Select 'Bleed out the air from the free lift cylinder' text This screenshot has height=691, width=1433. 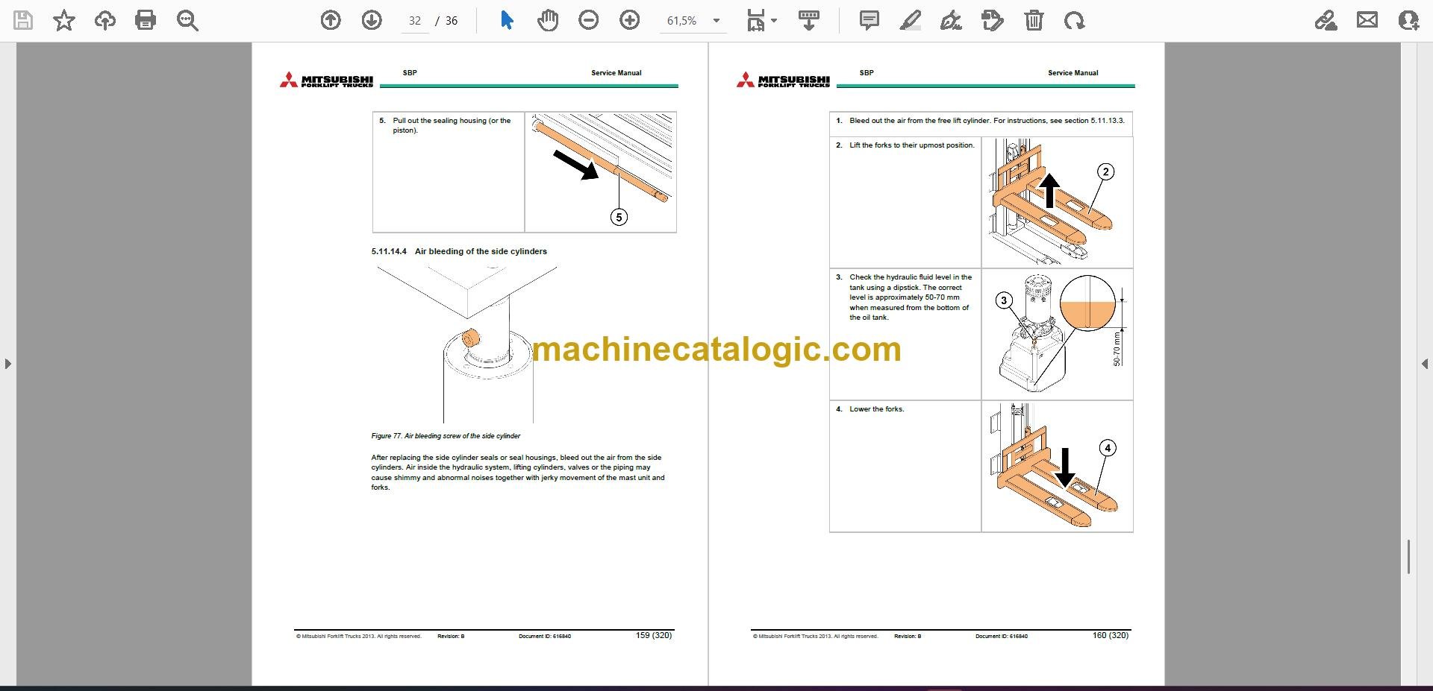point(920,121)
